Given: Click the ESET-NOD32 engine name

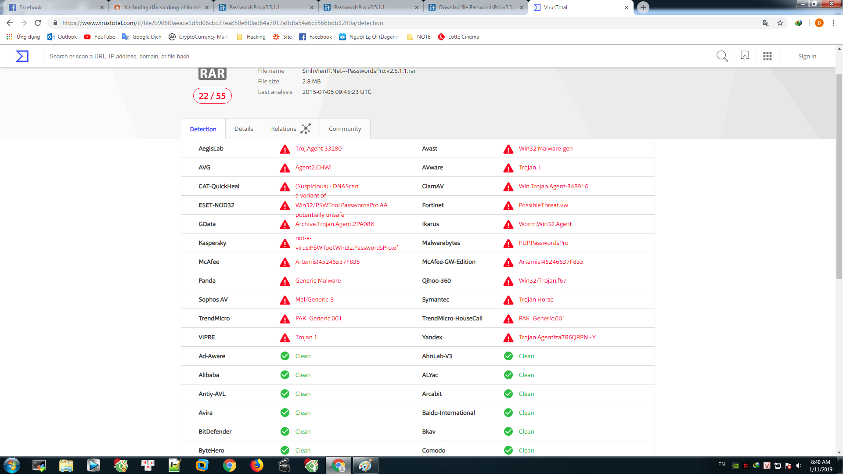Looking at the screenshot, I should [216, 205].
